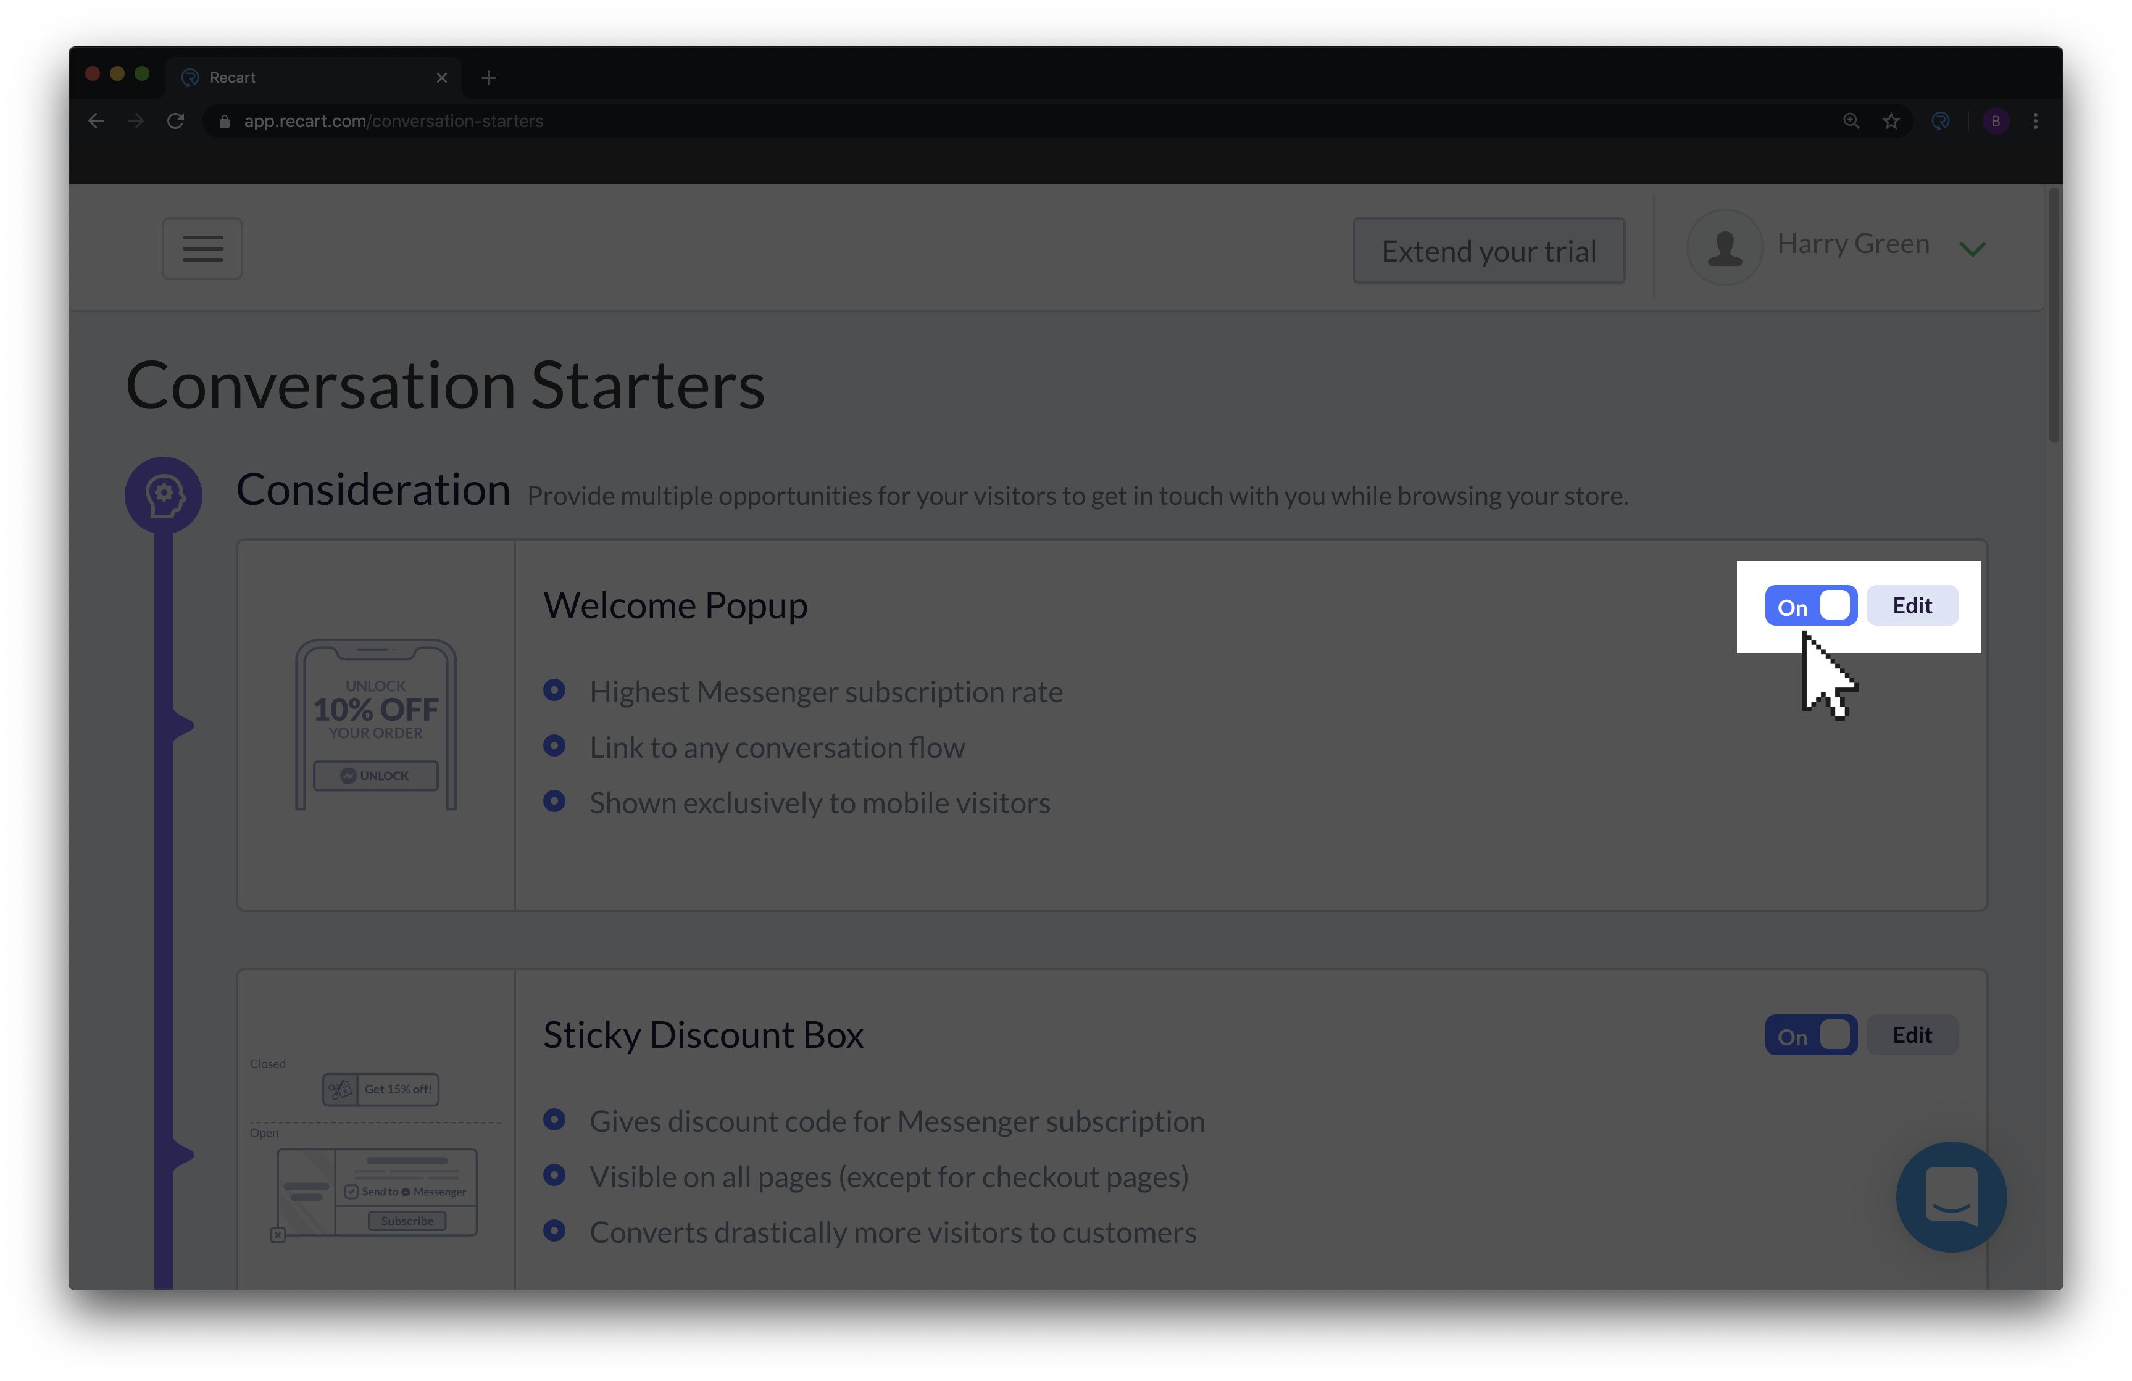Click the Welcome Popup phone illustration
This screenshot has width=2132, height=1381.
coord(377,724)
